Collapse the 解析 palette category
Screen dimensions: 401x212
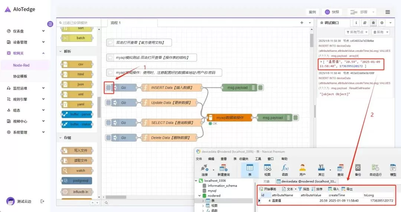click(60, 51)
